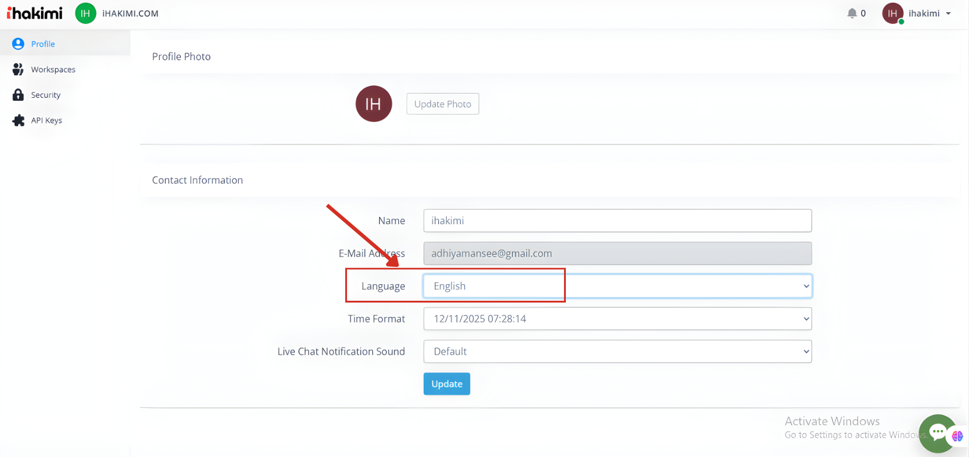
Task: Open the Time Format dropdown
Action: tap(617, 319)
